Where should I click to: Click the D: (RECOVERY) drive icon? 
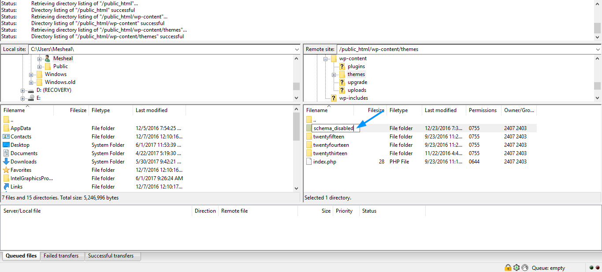point(31,90)
